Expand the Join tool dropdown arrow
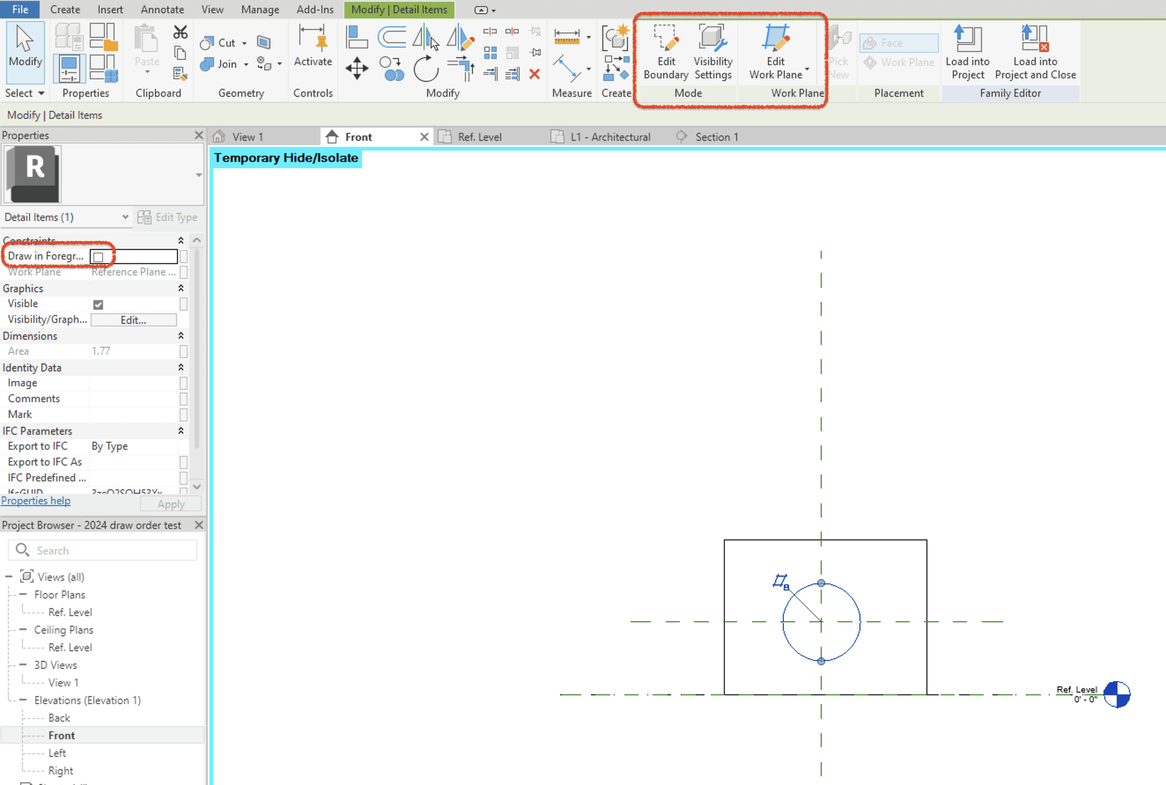 [x=245, y=64]
